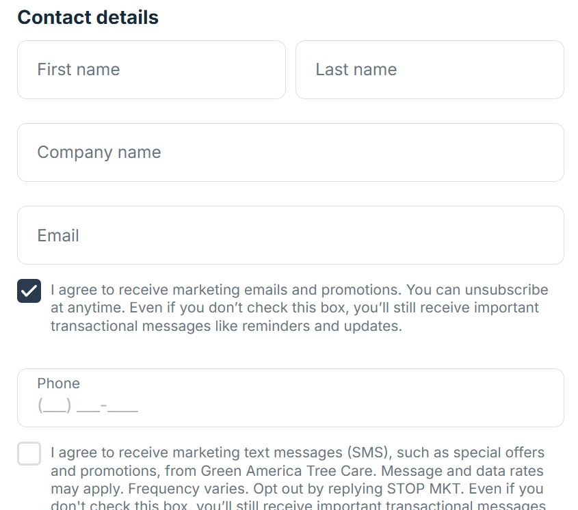
Task: Focus the Phone number field
Action: tap(290, 399)
